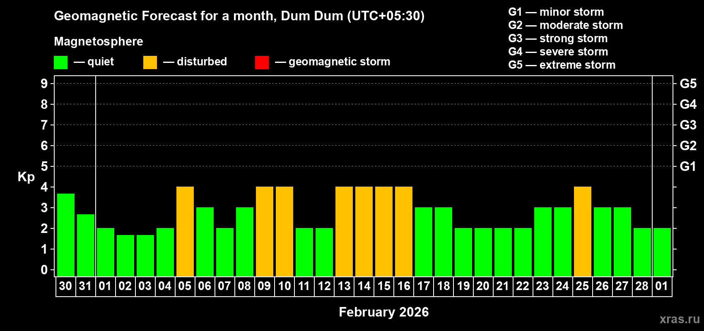This screenshot has width=704, height=331.
Task: Click the 'G4' right axis label
Action: pyautogui.click(x=688, y=104)
